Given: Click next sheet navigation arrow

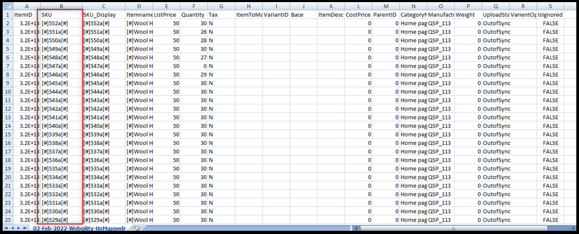Looking at the screenshot, I should pyautogui.click(x=19, y=228).
